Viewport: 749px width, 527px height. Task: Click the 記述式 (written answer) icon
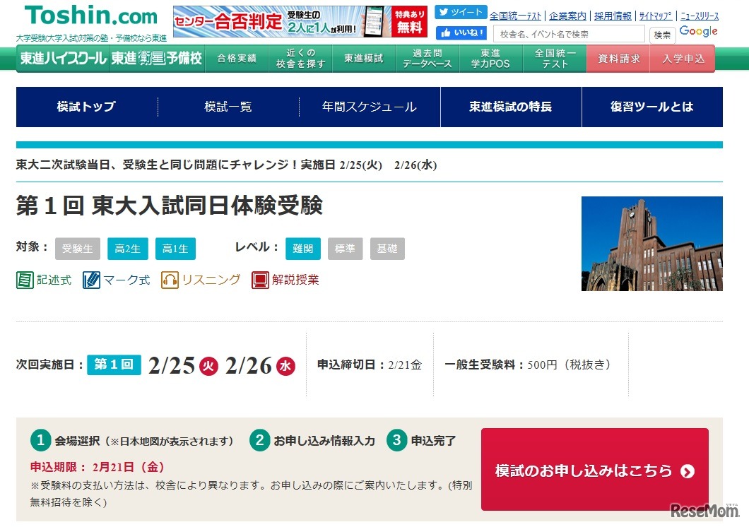click(x=25, y=279)
